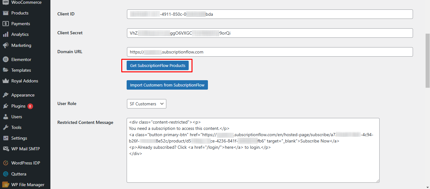Click the Royal Addons crown icon

point(5,81)
